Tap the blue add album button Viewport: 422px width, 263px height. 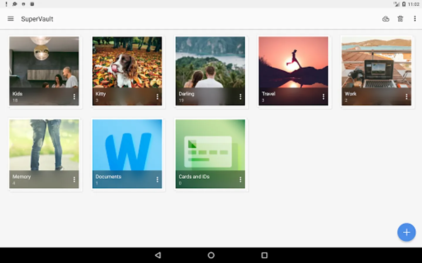(x=406, y=232)
